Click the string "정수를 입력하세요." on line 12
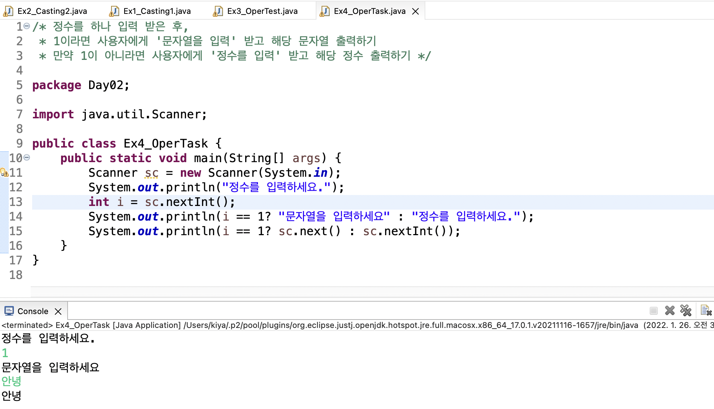 pyautogui.click(x=277, y=187)
